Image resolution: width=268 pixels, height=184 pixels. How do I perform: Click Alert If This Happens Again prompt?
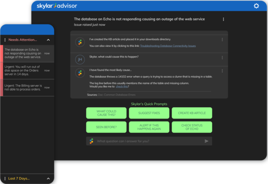[x=149, y=127]
